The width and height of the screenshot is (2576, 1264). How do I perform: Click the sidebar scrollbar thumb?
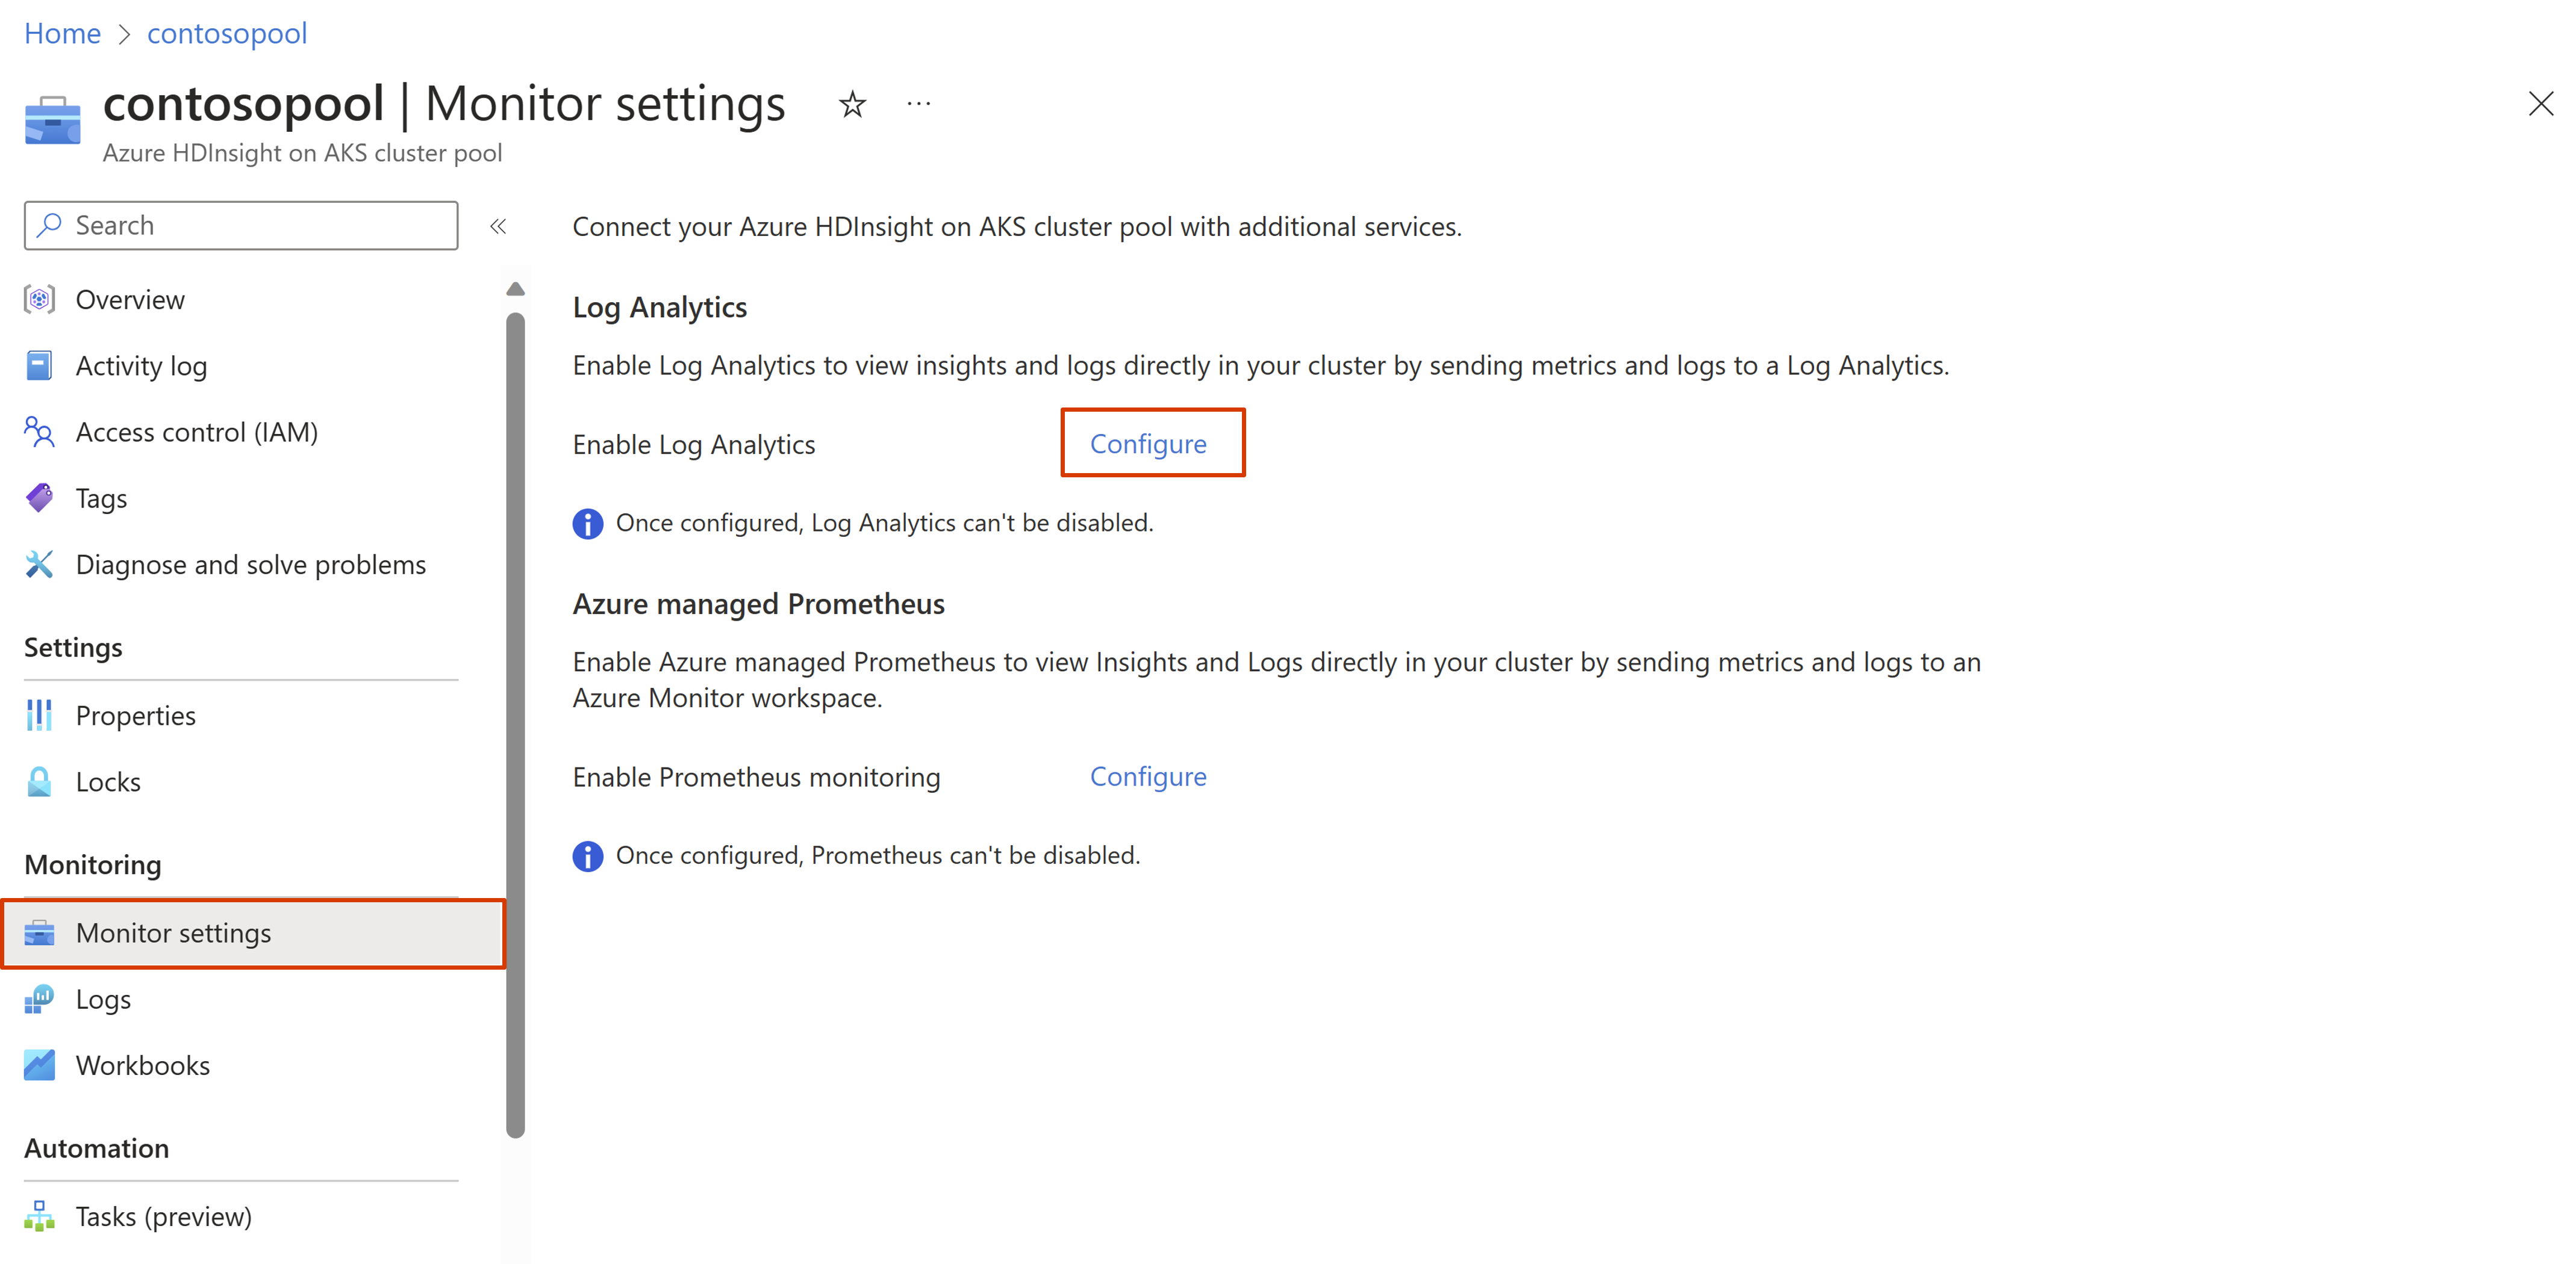(516, 725)
